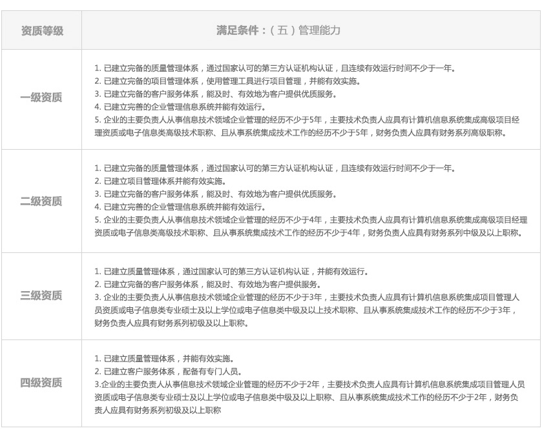Select the 三级资质 row label
Image resolution: width=542 pixels, height=435 pixels.
click(42, 296)
